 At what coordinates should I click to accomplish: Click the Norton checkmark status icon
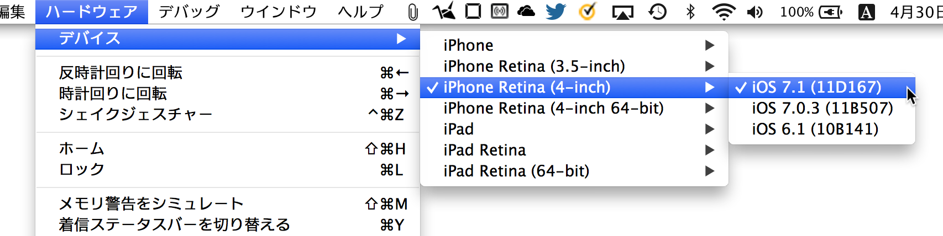pyautogui.click(x=587, y=12)
